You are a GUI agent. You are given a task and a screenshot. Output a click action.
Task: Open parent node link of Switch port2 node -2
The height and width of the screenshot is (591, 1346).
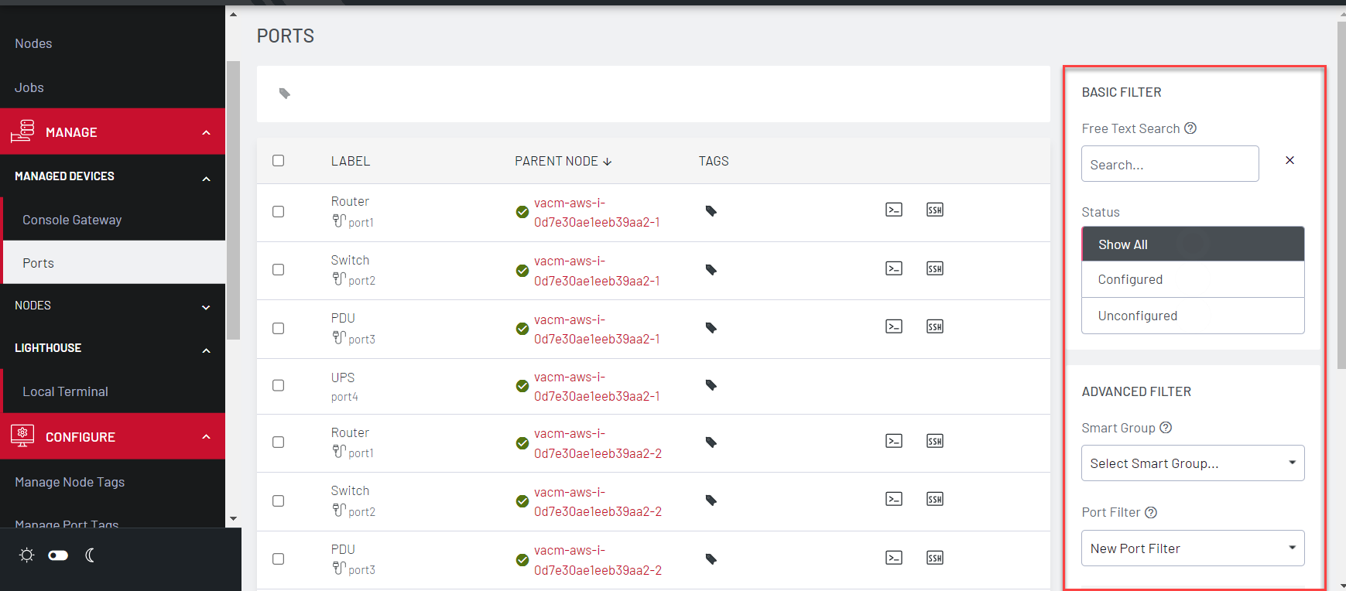[x=598, y=502]
